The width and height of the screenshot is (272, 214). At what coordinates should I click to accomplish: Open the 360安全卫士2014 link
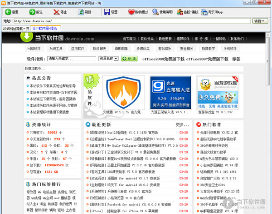coord(213,185)
